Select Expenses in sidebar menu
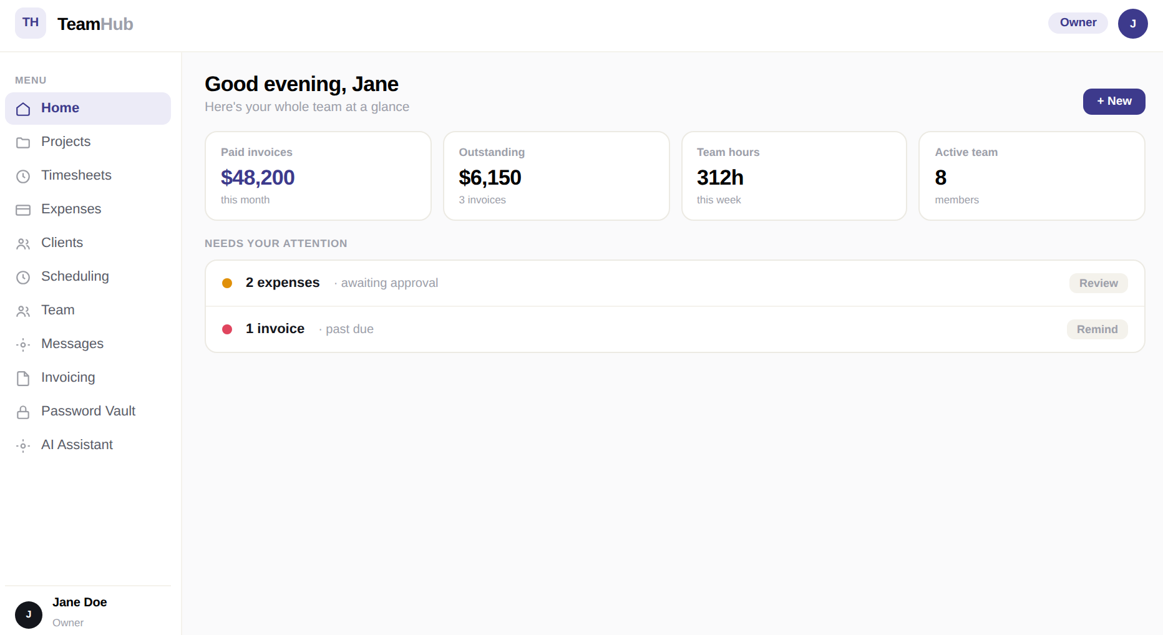The image size is (1163, 635). 88,210
